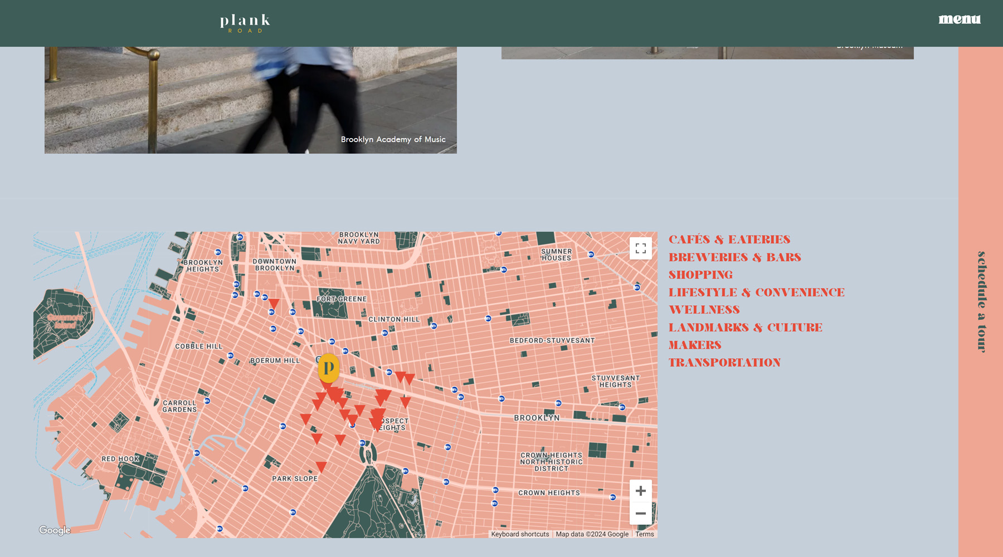1003x557 pixels.
Task: Click red marker above Park Slope label
Action: pyautogui.click(x=321, y=467)
